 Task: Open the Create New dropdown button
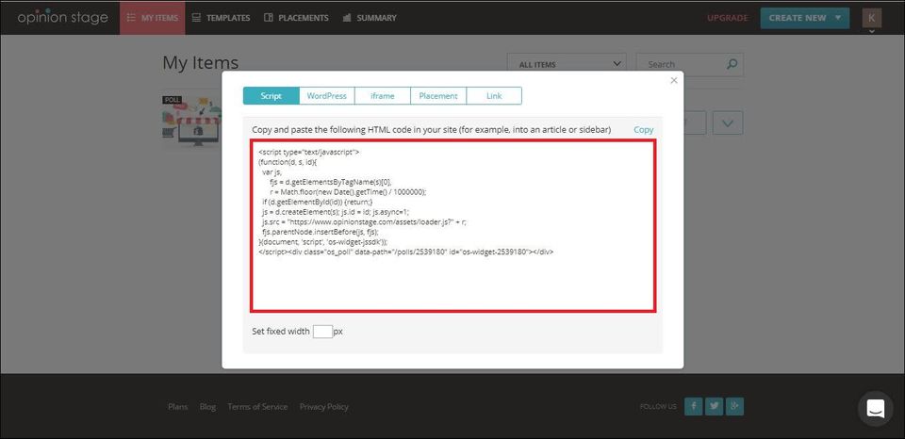pyautogui.click(x=804, y=18)
